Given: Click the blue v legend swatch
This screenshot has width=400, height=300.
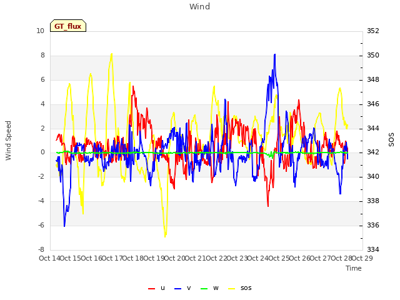Looking at the screenshot, I should 177,289.
